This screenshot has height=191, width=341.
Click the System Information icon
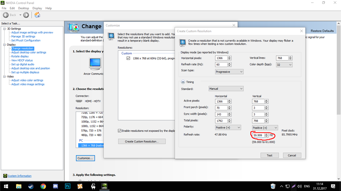5,176
